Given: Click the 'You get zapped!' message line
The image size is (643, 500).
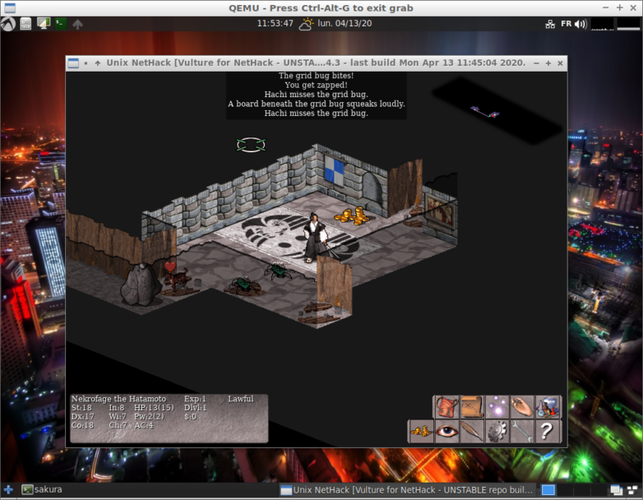Looking at the screenshot, I should 316,85.
